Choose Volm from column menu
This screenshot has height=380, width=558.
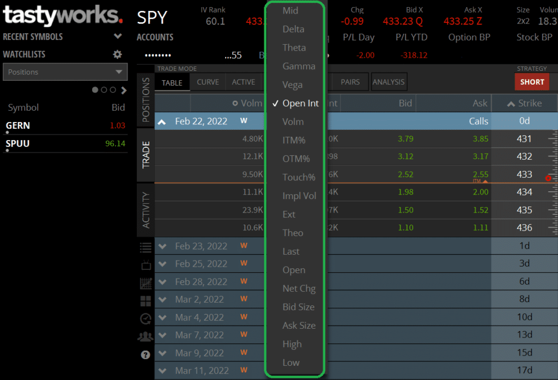[x=293, y=122]
